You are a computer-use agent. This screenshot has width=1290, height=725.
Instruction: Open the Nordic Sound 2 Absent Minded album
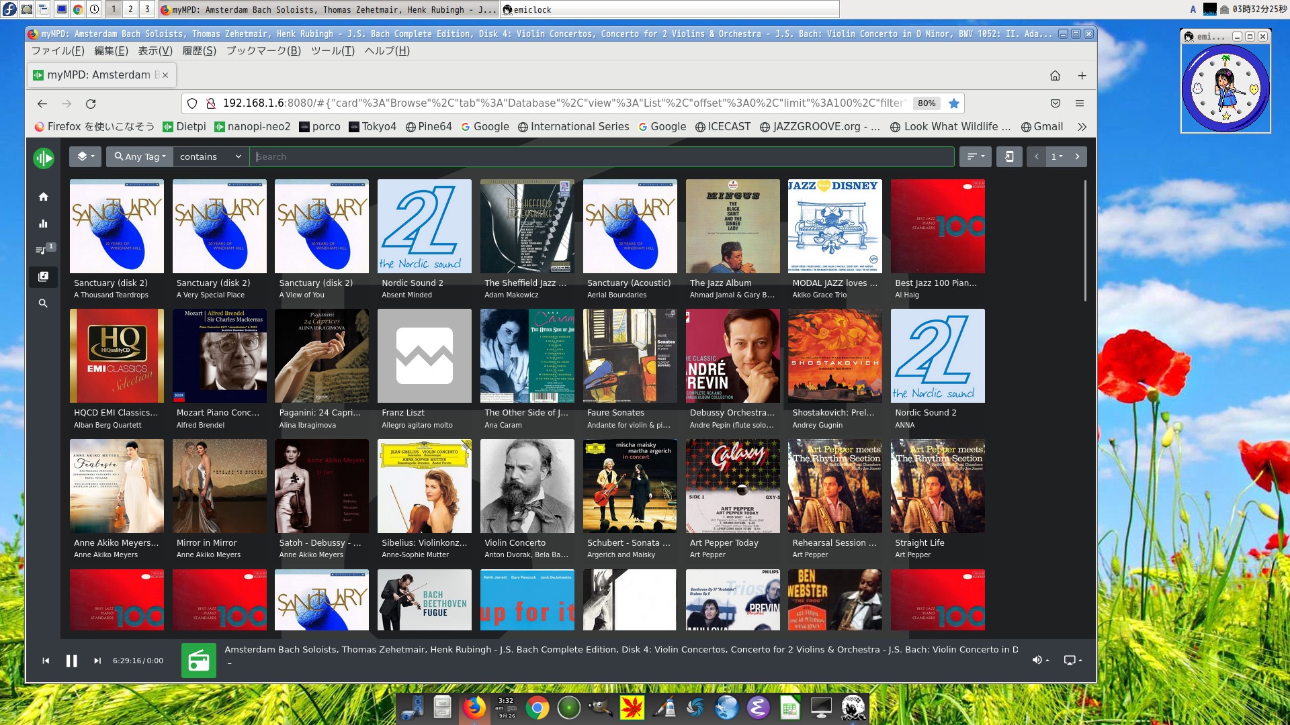click(424, 226)
